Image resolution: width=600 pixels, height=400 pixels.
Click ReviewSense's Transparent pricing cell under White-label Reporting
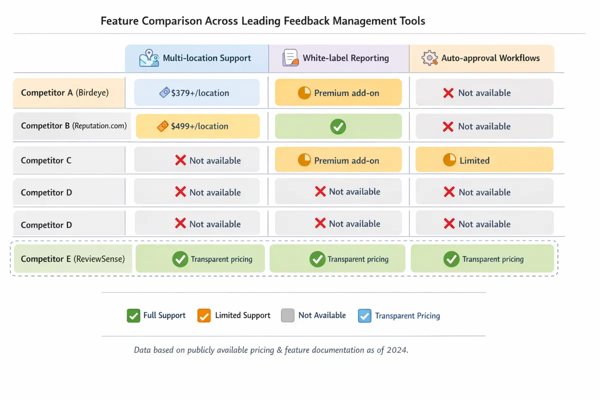[337, 259]
